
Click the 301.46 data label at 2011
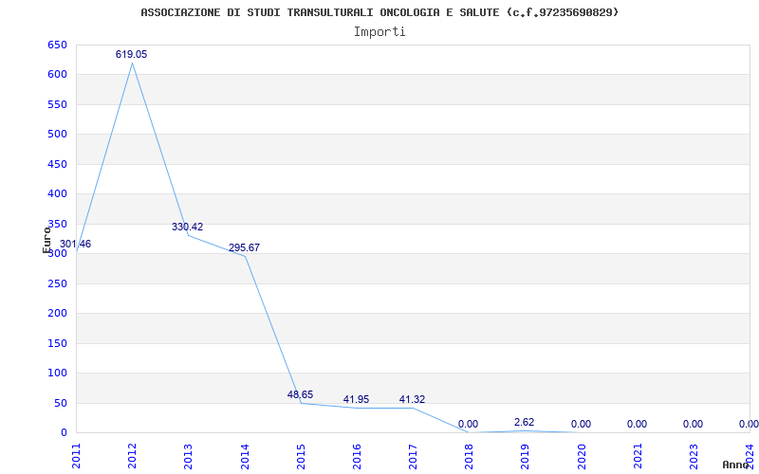click(x=75, y=245)
